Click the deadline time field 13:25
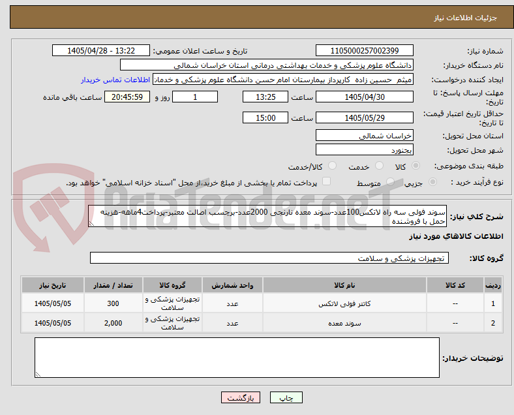514x415 pixels. coord(265,97)
